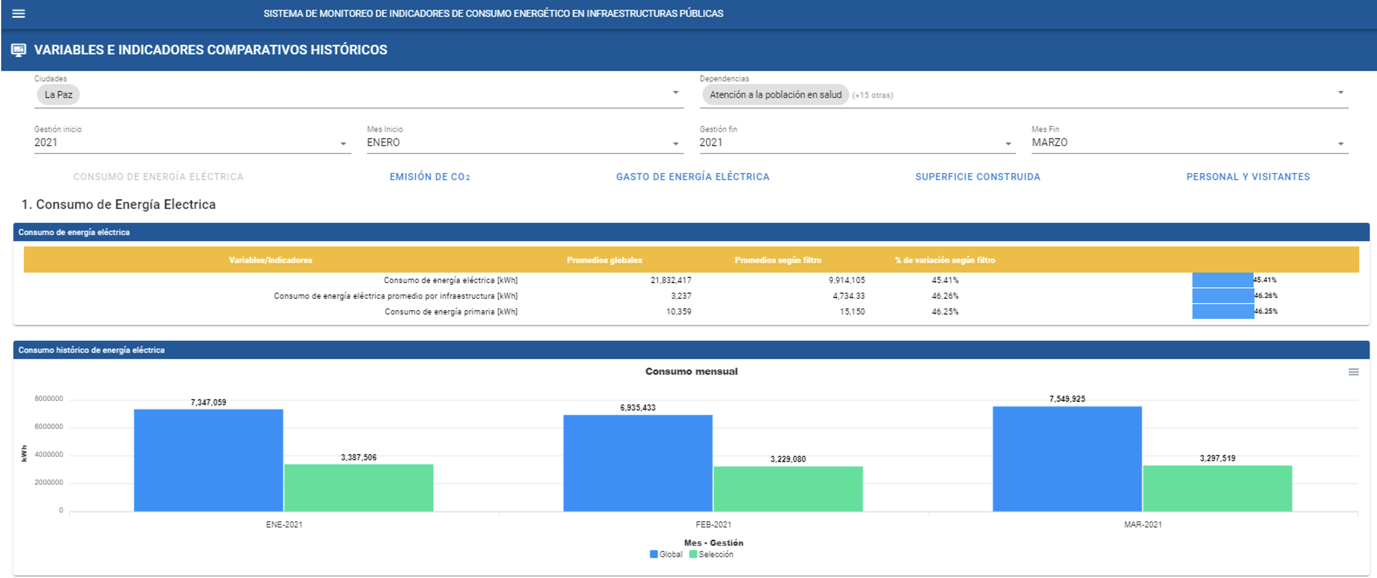Expand the Ciudades dropdown
This screenshot has width=1377, height=578.
[x=676, y=93]
